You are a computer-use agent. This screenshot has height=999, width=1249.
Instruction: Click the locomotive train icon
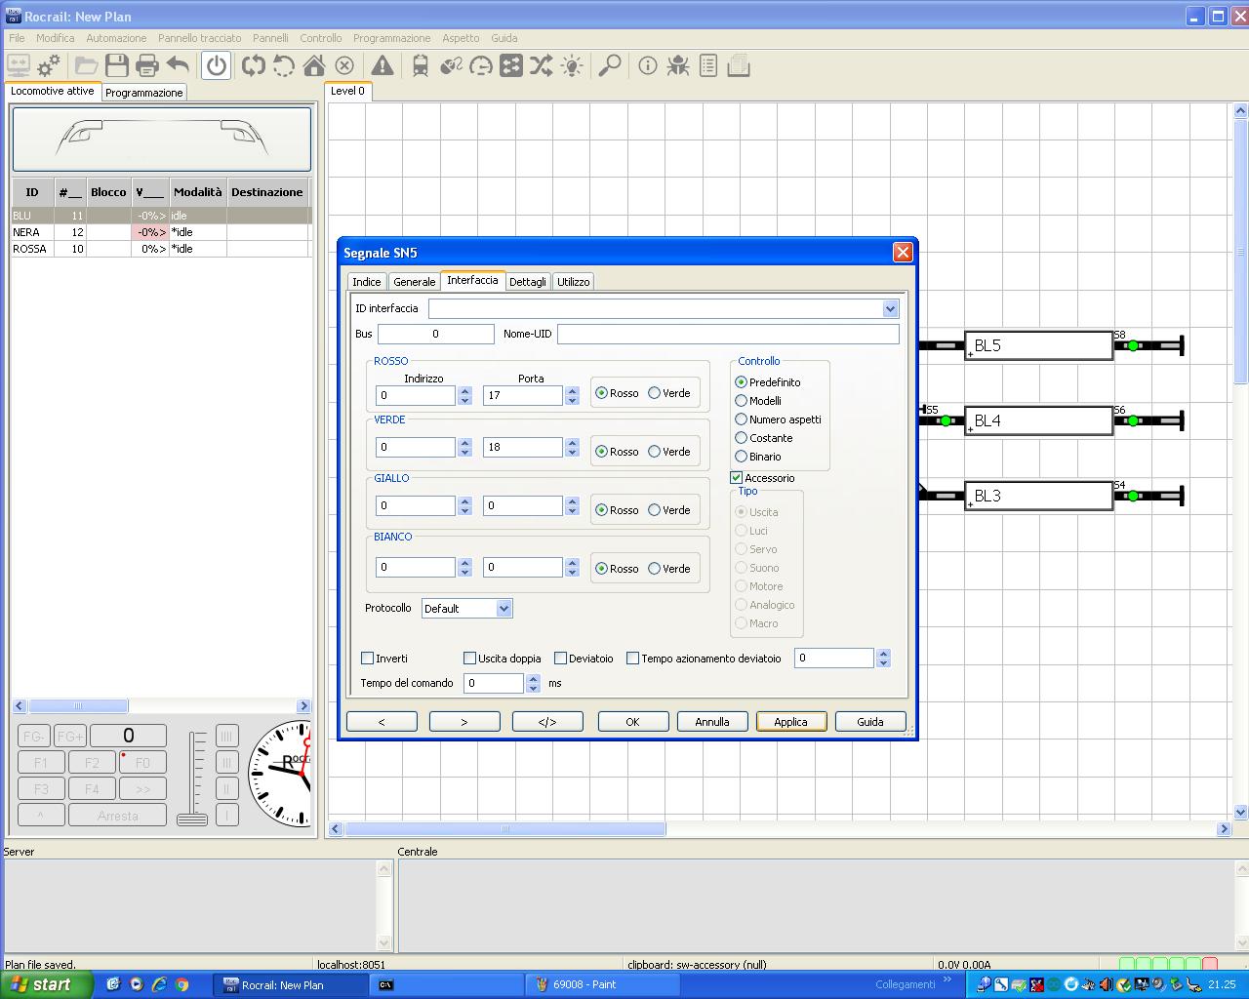click(421, 65)
